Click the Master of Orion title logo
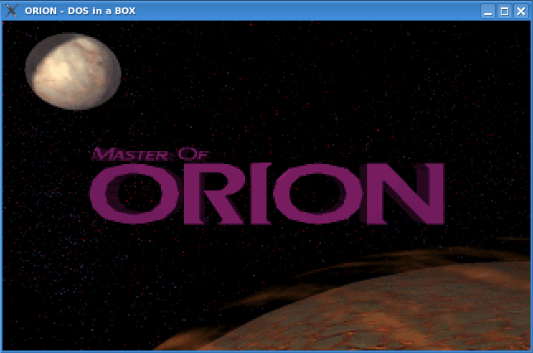The width and height of the screenshot is (533, 353). (267, 186)
